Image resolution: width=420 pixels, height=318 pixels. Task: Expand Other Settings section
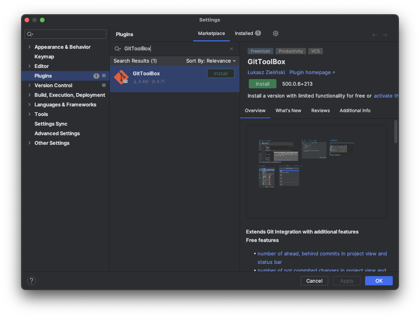30,143
